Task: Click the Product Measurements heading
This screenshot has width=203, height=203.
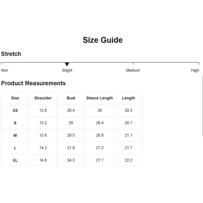Action: [x=33, y=83]
